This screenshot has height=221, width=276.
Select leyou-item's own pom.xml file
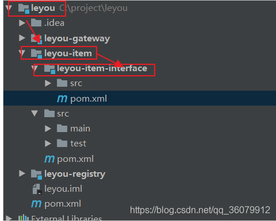[x=75, y=159]
